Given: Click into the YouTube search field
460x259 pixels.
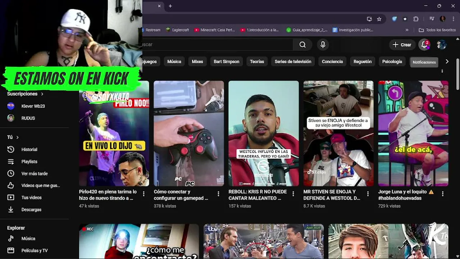Looking at the screenshot, I should click(217, 45).
